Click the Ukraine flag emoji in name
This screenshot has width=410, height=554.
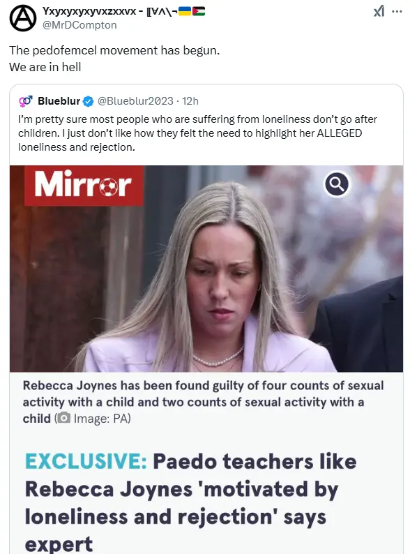pyautogui.click(x=185, y=11)
